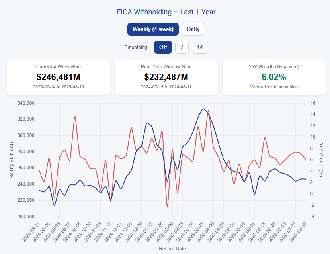
Task: Set smoothing to 7
Action: point(182,47)
